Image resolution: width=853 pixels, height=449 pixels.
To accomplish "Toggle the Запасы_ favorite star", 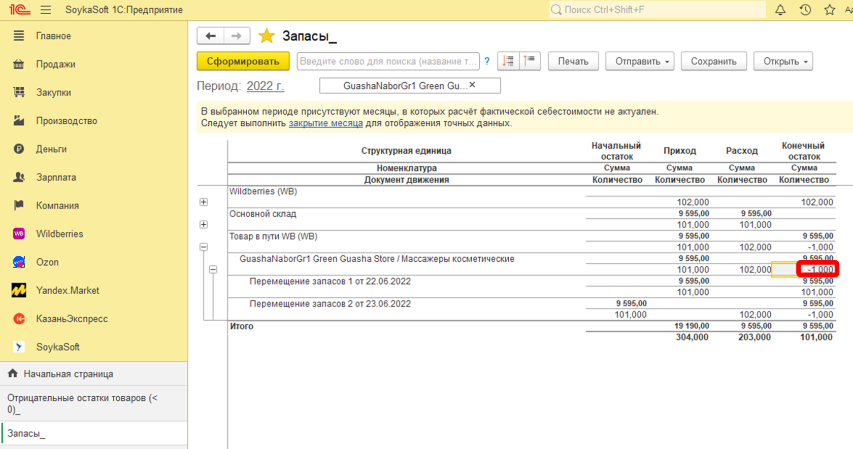I will (x=266, y=36).
